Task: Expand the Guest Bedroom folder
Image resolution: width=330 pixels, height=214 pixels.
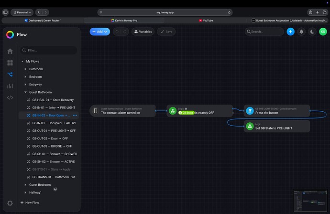Action: [x=25, y=185]
